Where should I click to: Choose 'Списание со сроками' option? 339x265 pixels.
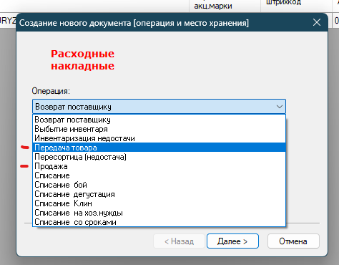159,222
